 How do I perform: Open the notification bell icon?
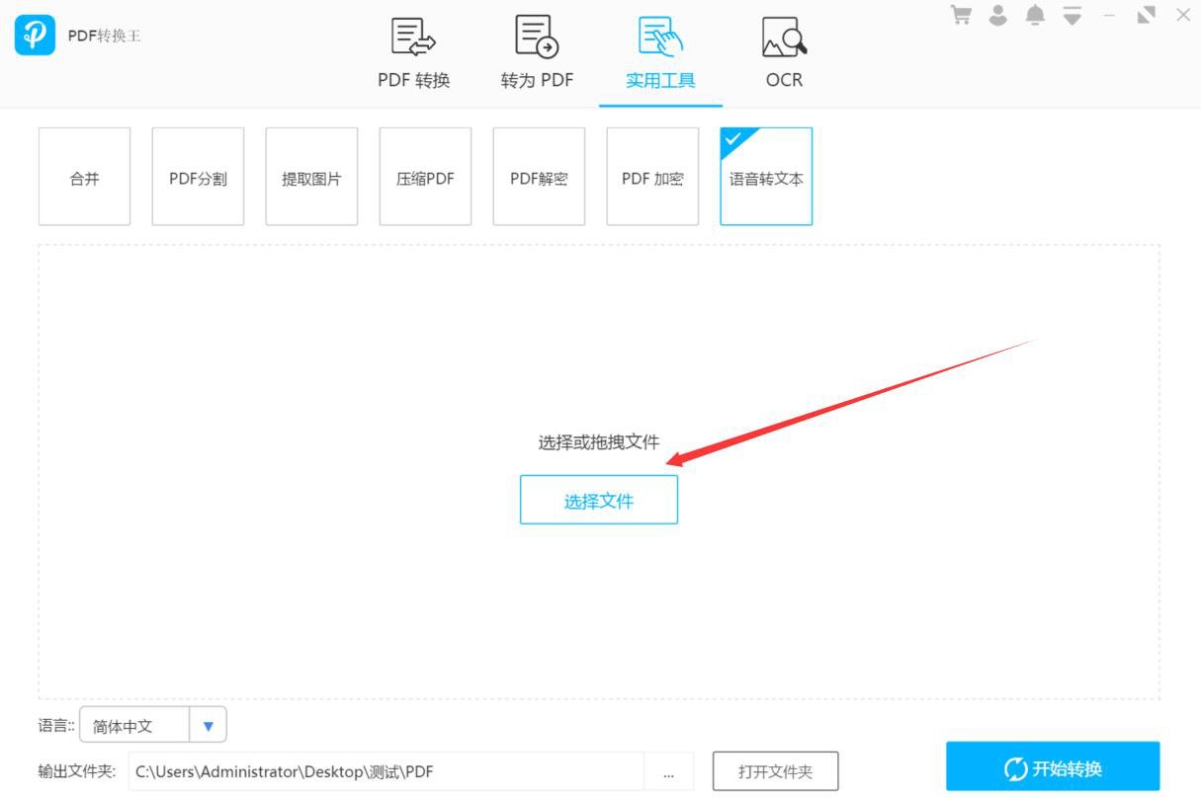[x=1035, y=15]
